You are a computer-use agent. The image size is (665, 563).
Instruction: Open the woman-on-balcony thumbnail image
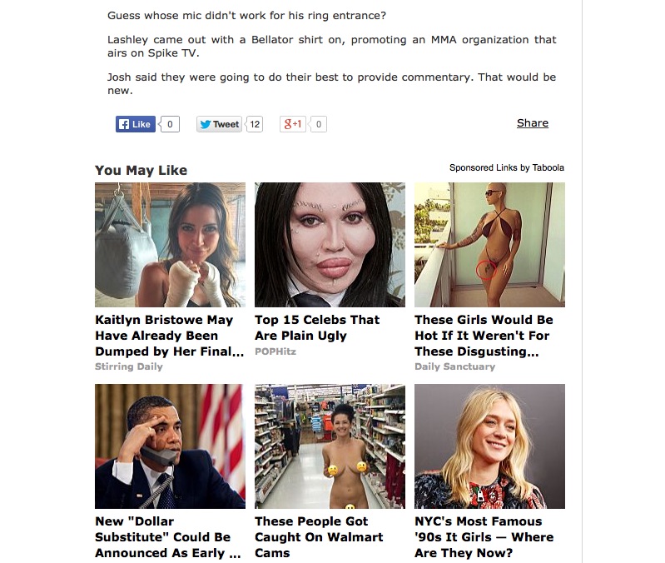490,245
